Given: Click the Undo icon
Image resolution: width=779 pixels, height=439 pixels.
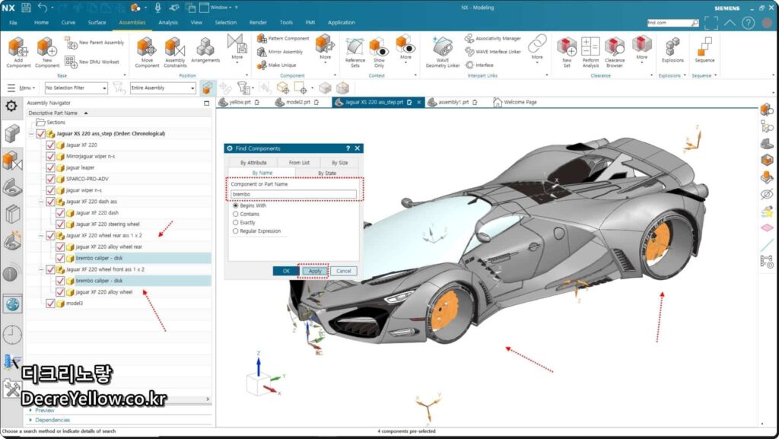Looking at the screenshot, I should point(43,8).
